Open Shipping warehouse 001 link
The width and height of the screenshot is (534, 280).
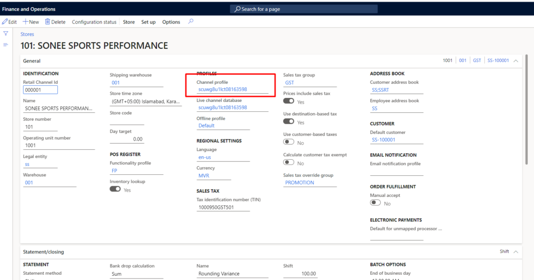click(x=116, y=83)
